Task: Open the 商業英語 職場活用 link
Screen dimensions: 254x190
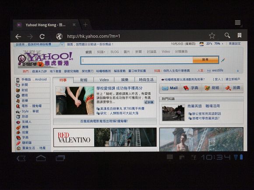Action: (x=204, y=106)
